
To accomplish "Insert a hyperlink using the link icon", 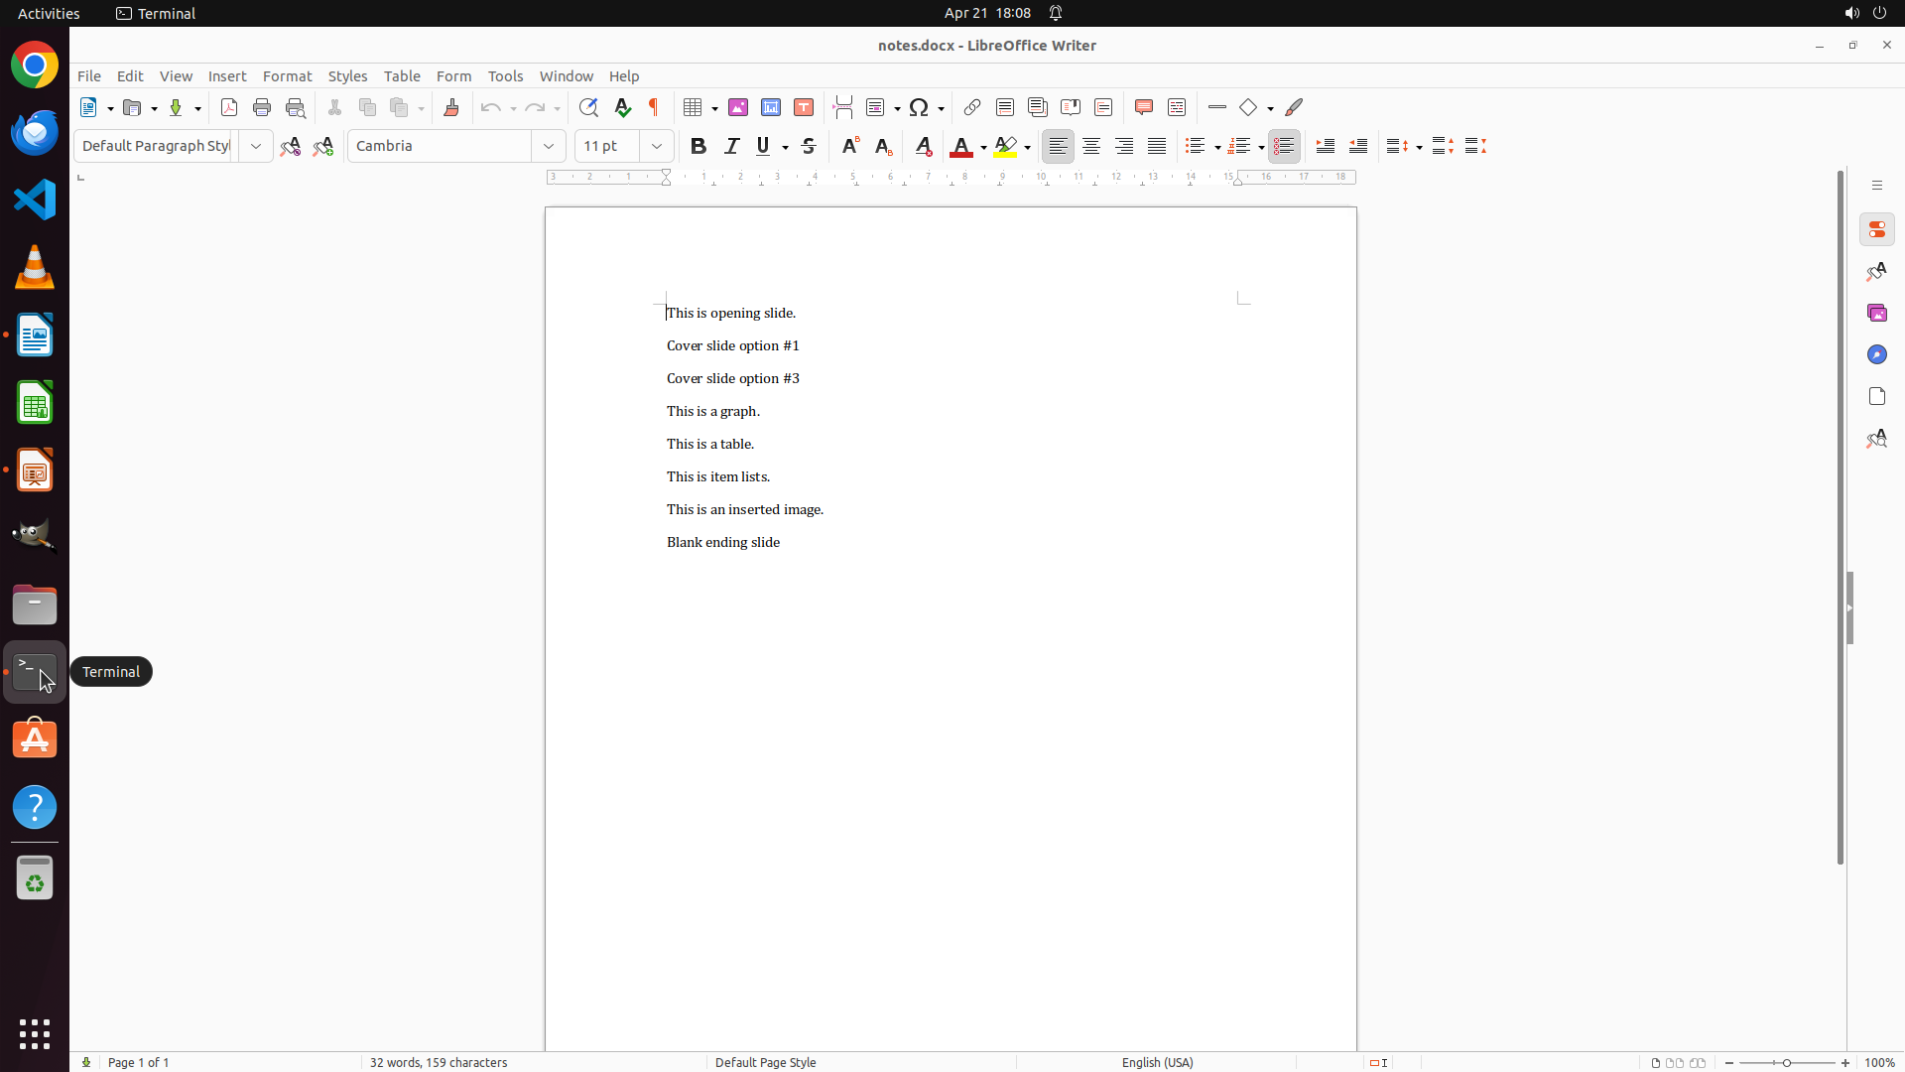I will click(972, 107).
